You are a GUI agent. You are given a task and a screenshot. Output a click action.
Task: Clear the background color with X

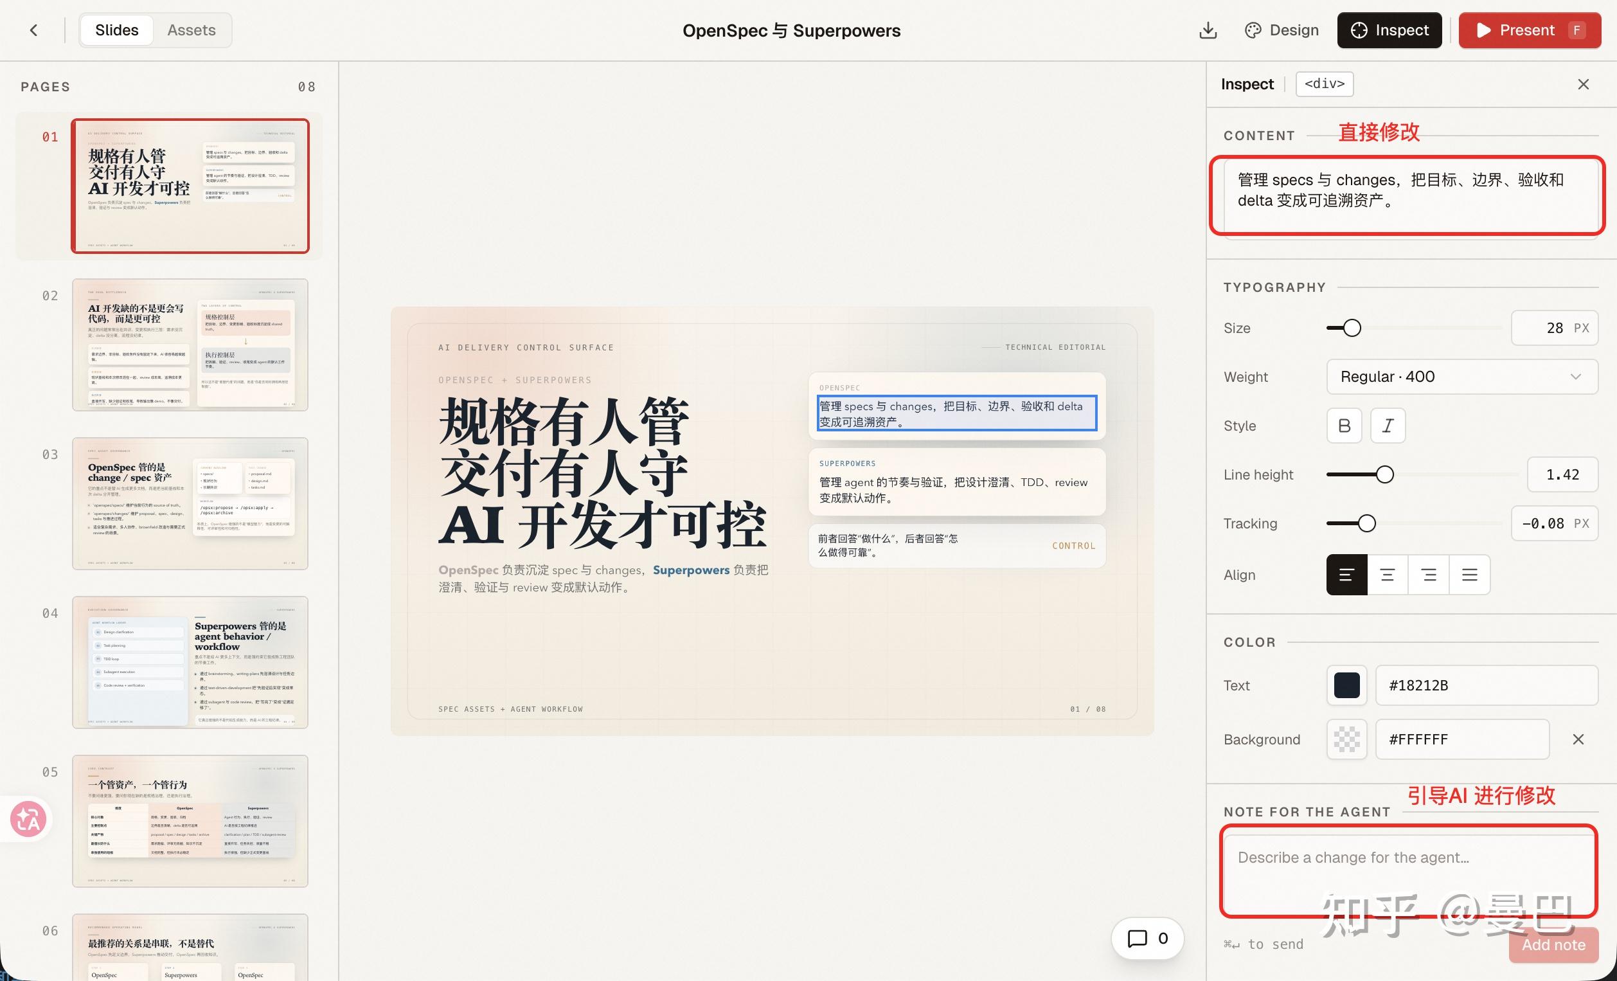1578,739
